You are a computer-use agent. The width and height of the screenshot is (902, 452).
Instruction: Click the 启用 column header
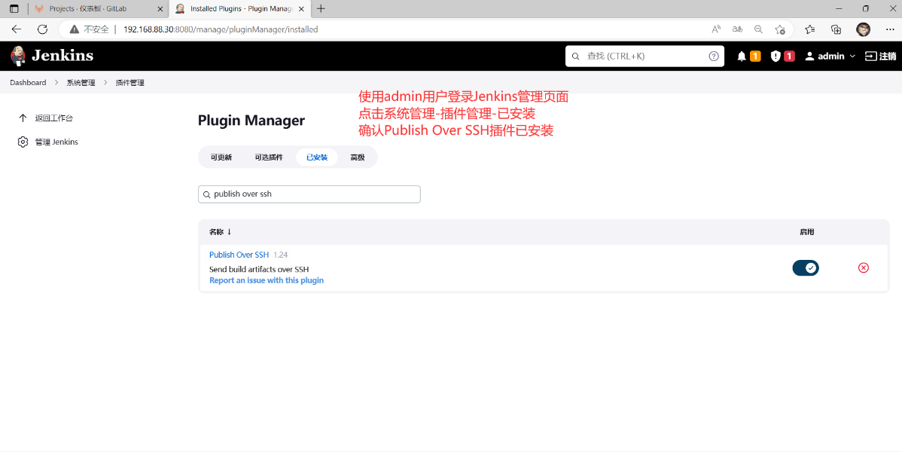806,232
